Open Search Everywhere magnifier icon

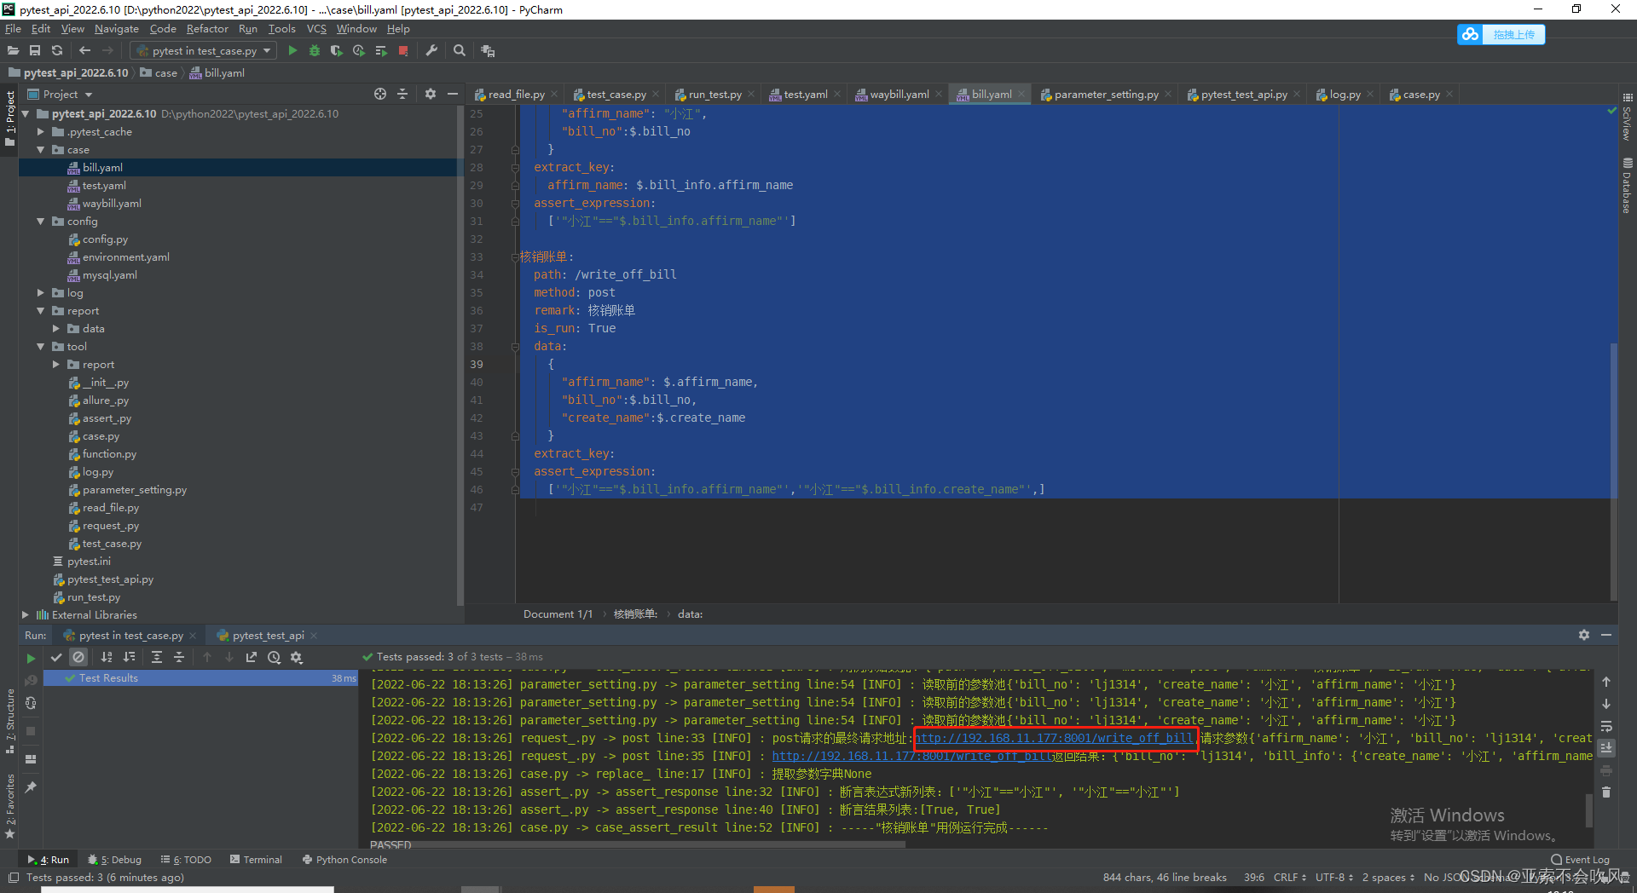[x=460, y=51]
